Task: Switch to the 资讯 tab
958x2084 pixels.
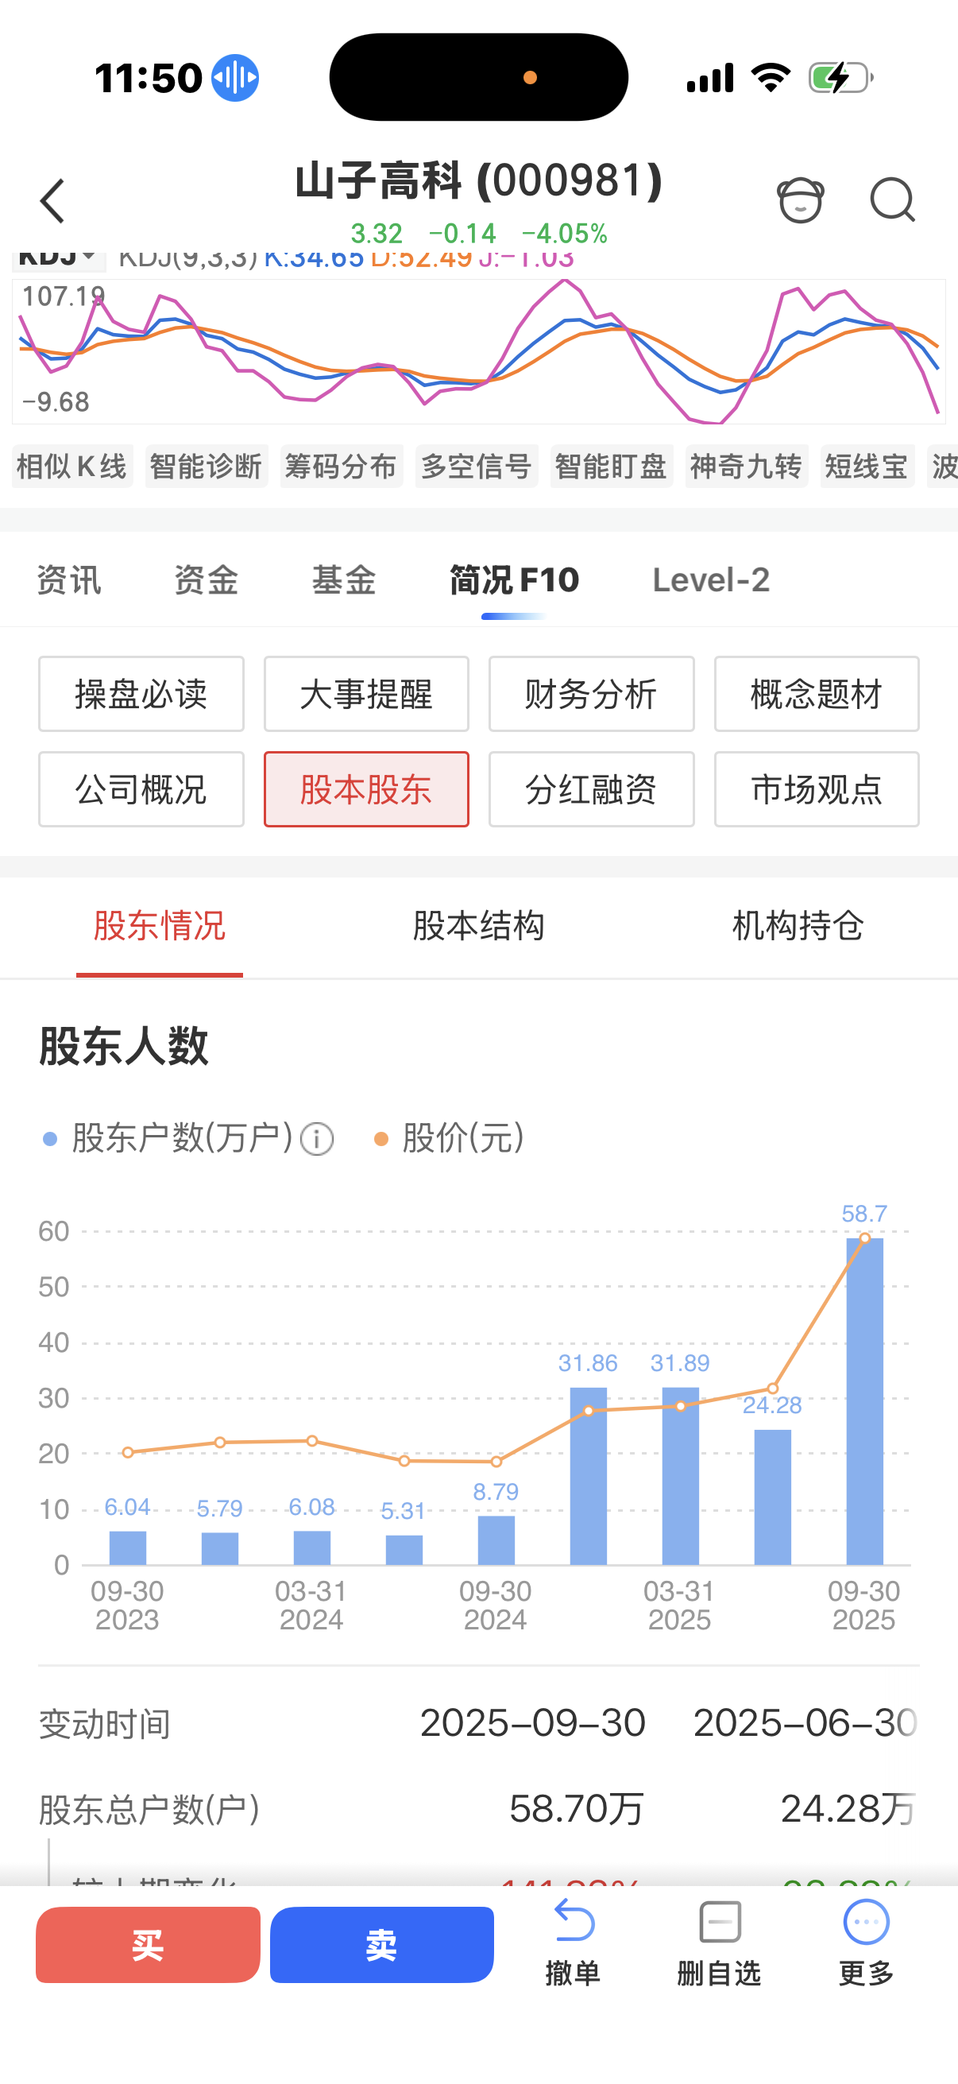Action: coord(70,580)
